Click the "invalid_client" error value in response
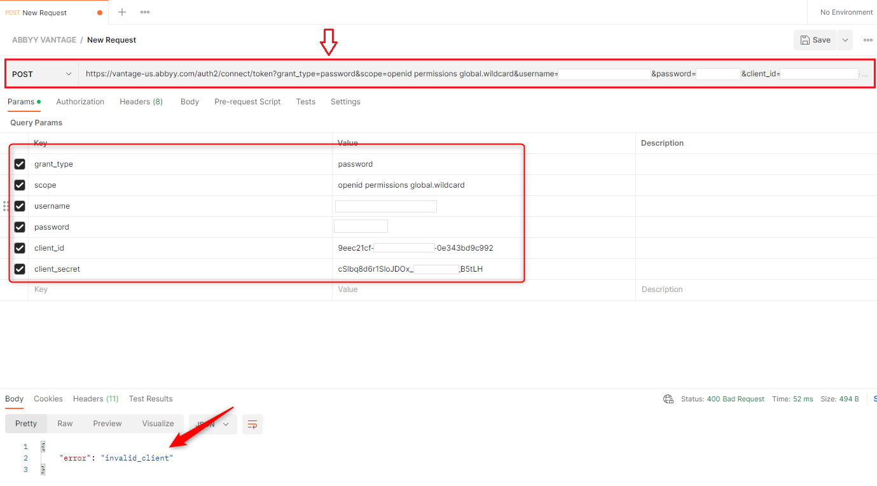877x486 pixels. pyautogui.click(x=137, y=458)
